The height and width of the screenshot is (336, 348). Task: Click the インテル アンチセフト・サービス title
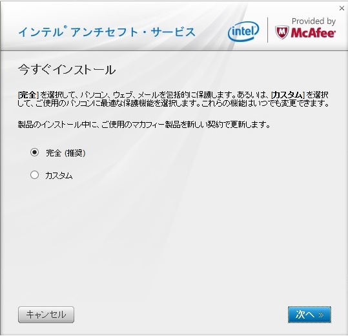(107, 32)
